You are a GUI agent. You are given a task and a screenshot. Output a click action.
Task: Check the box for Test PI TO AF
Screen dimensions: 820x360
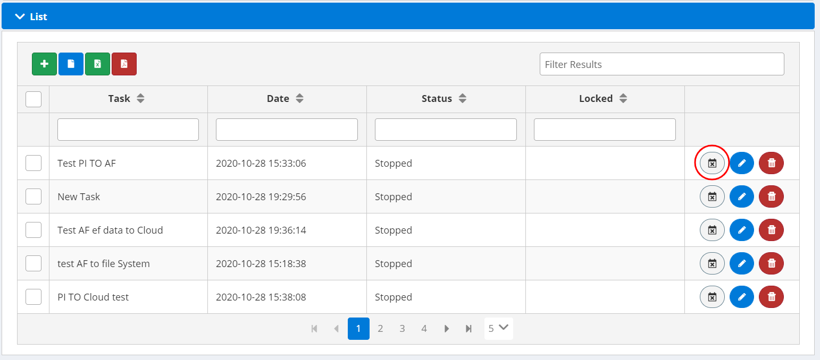(x=34, y=163)
